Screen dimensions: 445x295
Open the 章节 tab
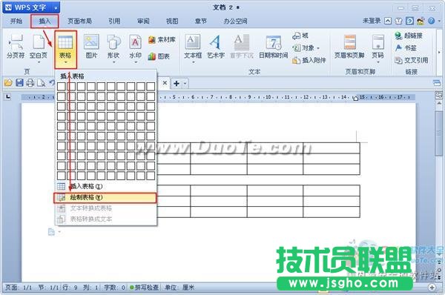click(201, 21)
